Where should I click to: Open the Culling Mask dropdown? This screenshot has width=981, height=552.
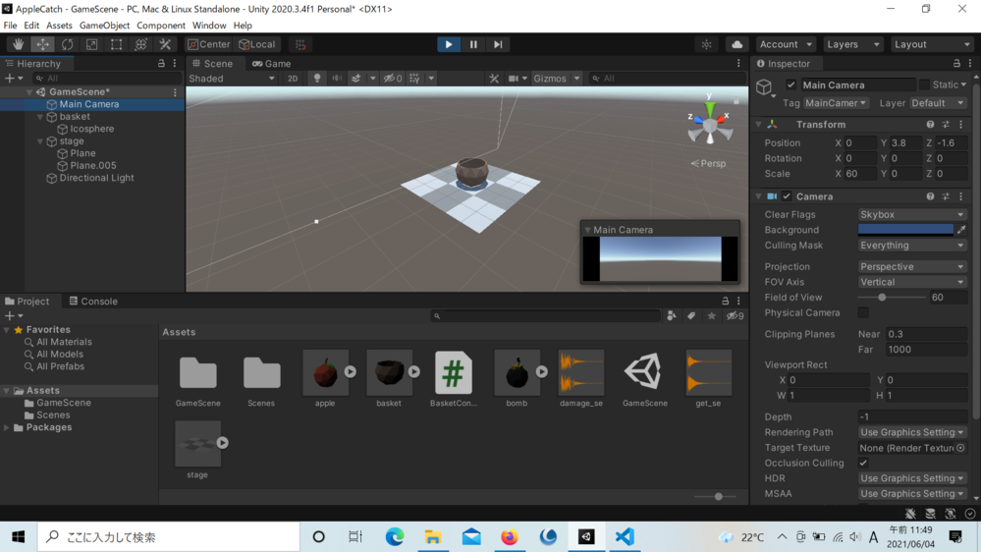912,246
